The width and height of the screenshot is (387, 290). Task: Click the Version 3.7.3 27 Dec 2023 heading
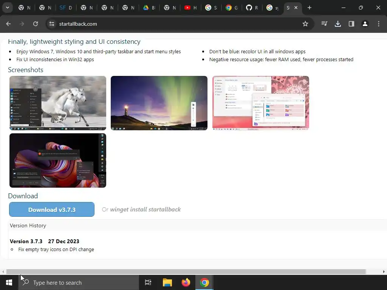45,241
